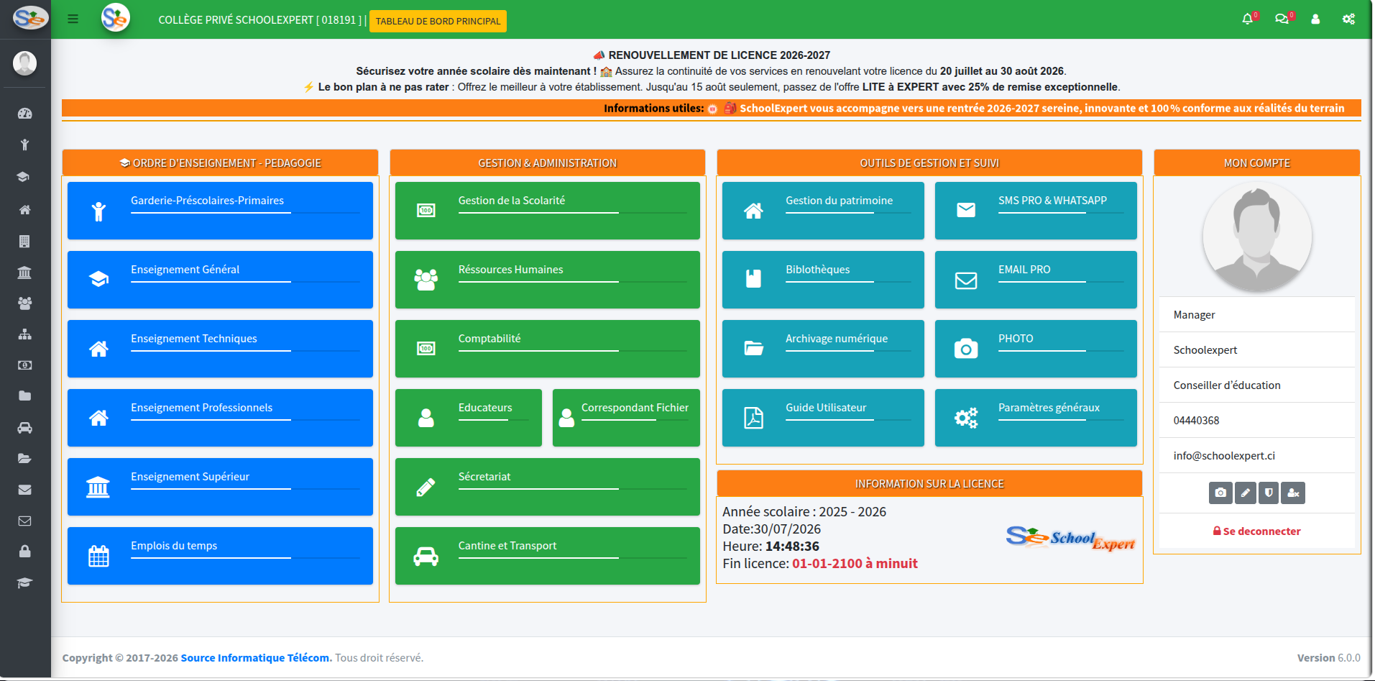Open the office building icon in the sidebar
The height and width of the screenshot is (681, 1375).
[24, 242]
